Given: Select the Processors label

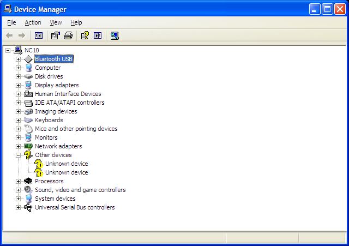Looking at the screenshot, I should pyautogui.click(x=49, y=181).
